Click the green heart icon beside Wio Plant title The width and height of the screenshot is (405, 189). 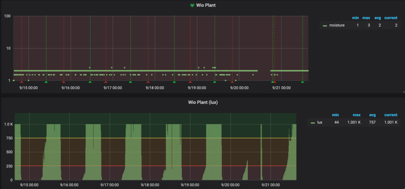coord(192,6)
